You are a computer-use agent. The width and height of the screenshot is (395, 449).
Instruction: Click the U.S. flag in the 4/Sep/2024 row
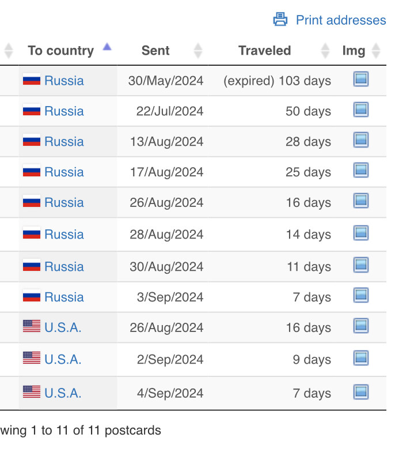32,393
